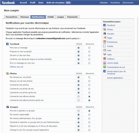This screenshot has width=139, height=133.
Task: Click the Facebook section header icon
Action: [7, 44]
